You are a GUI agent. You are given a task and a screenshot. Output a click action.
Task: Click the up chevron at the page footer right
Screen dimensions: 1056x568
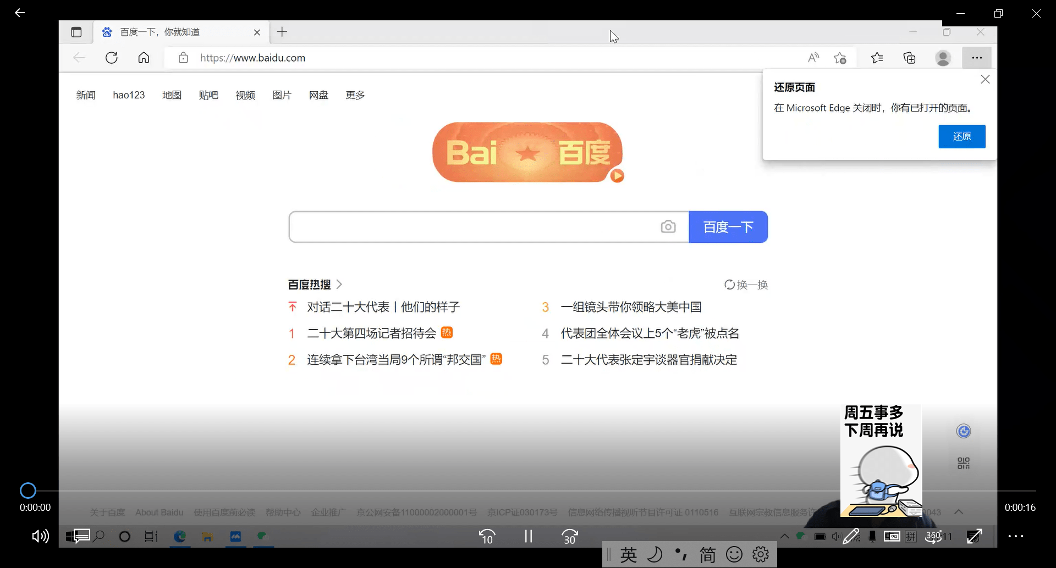click(x=959, y=512)
